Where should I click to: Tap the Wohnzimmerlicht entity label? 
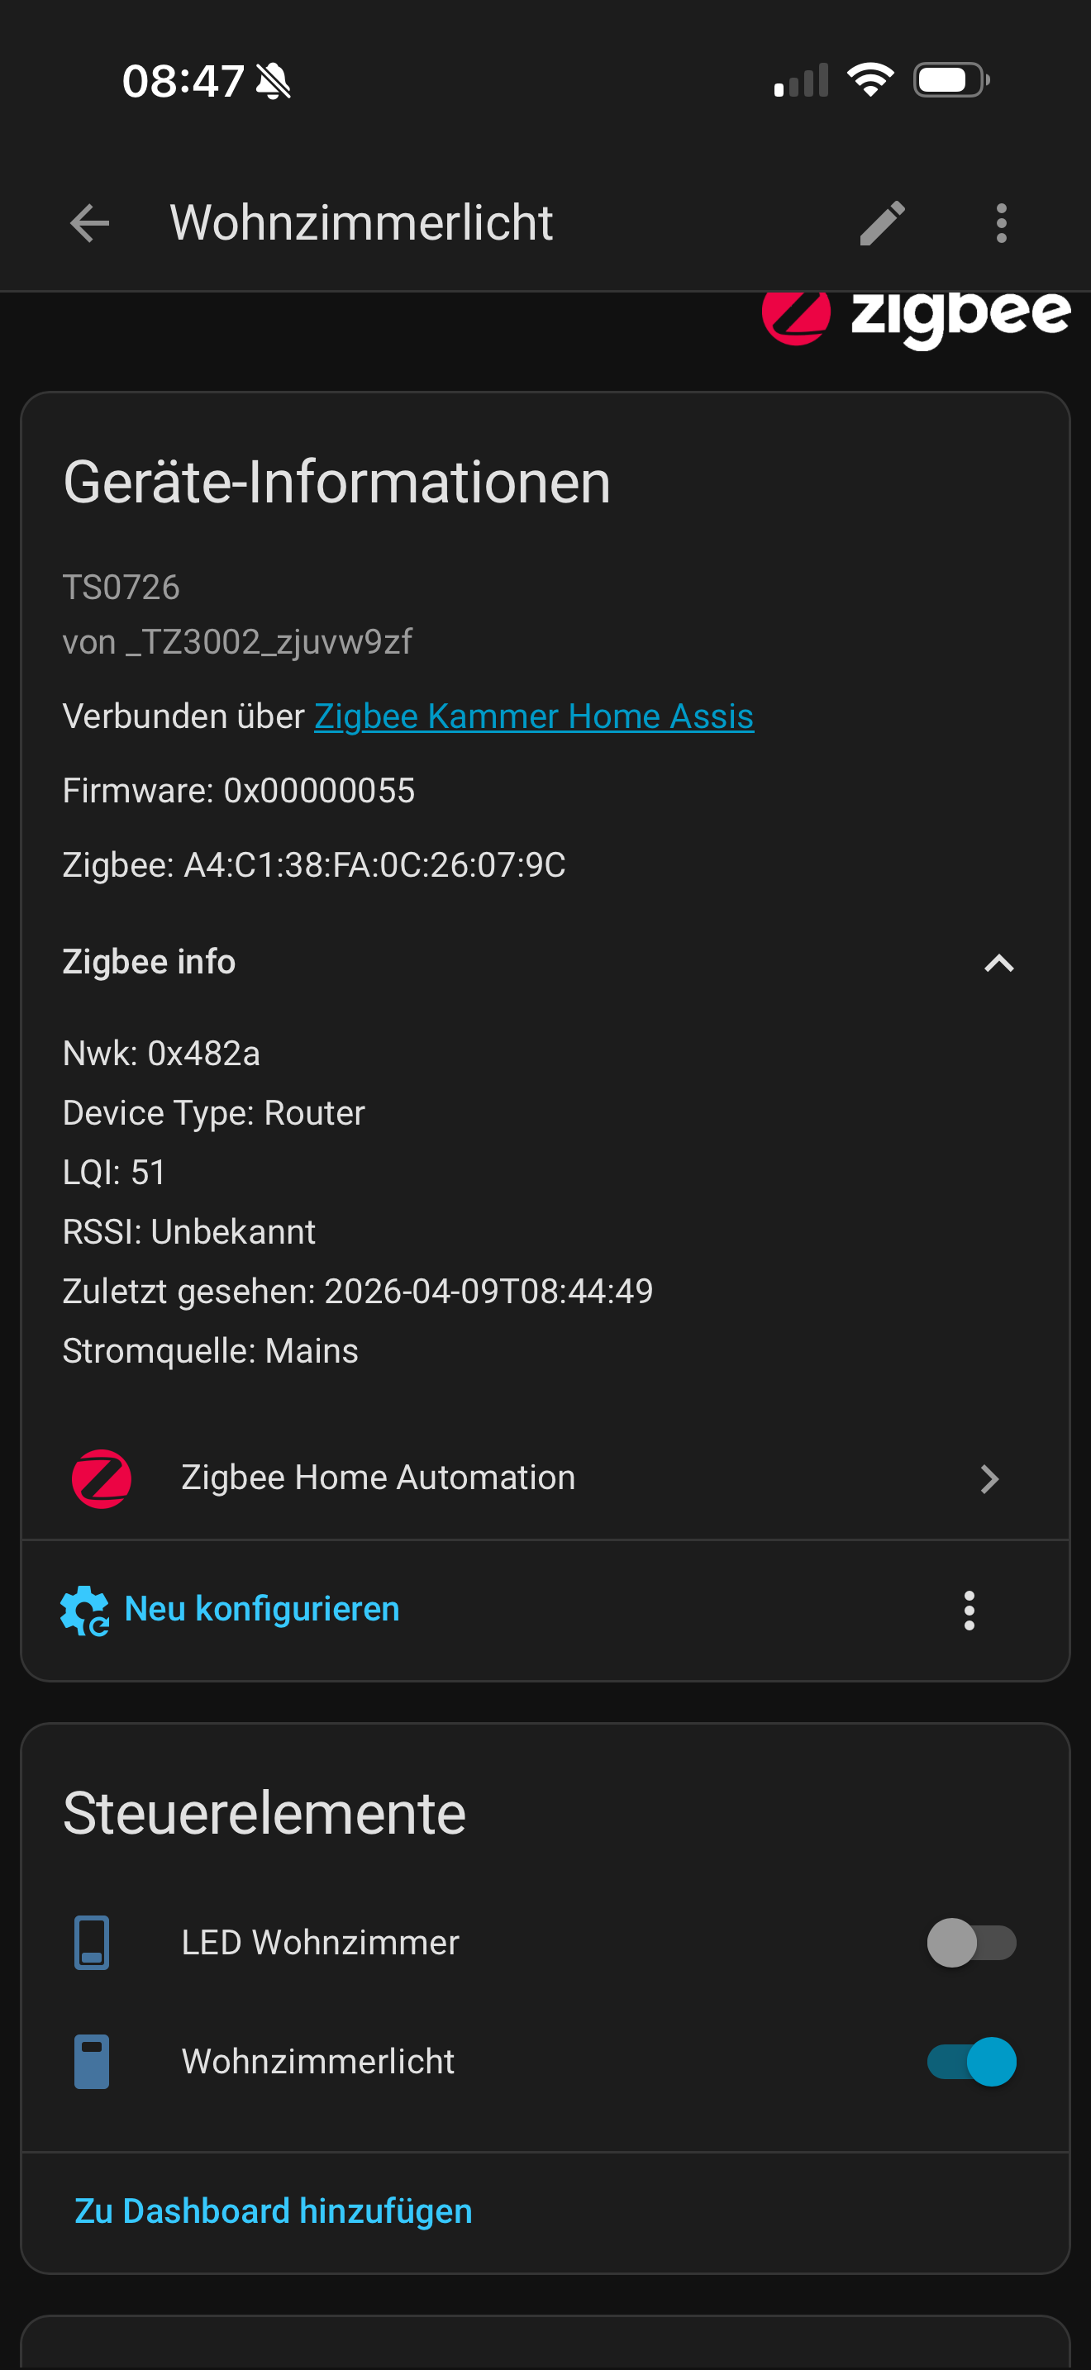click(x=317, y=2061)
